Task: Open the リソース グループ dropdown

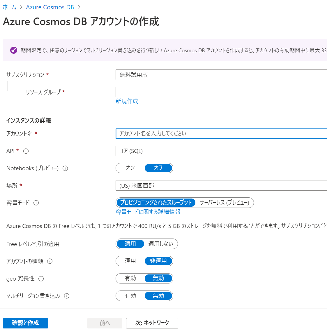Action: (221, 92)
